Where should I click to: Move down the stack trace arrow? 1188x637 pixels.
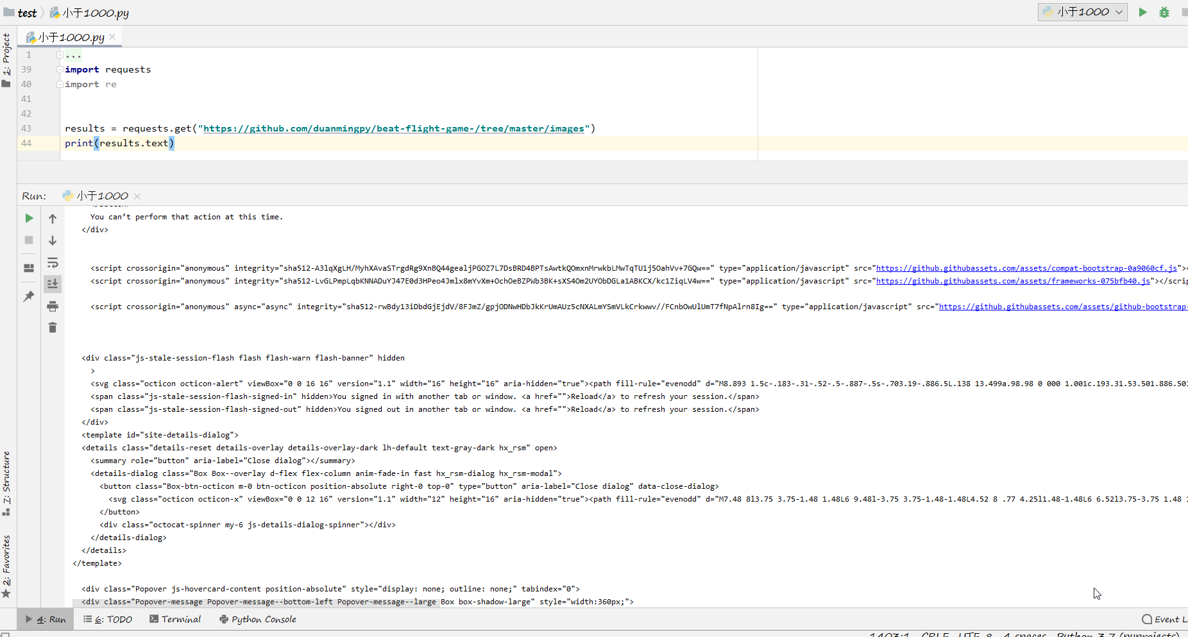53,241
